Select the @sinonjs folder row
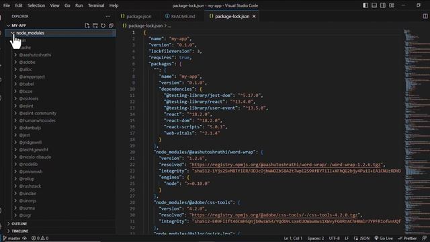This screenshot has width=430, height=242. (60, 201)
